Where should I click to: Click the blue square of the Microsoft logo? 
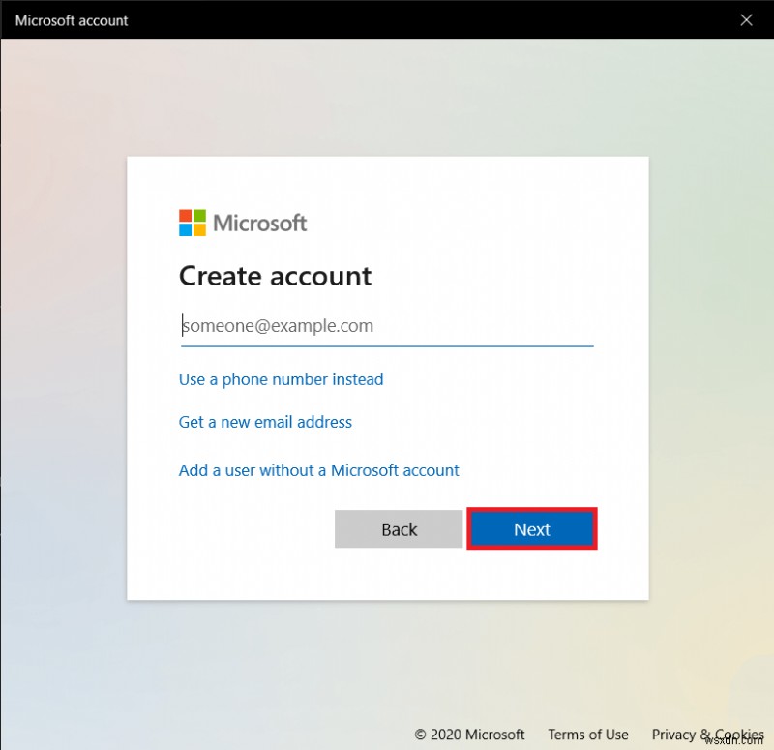click(x=184, y=229)
